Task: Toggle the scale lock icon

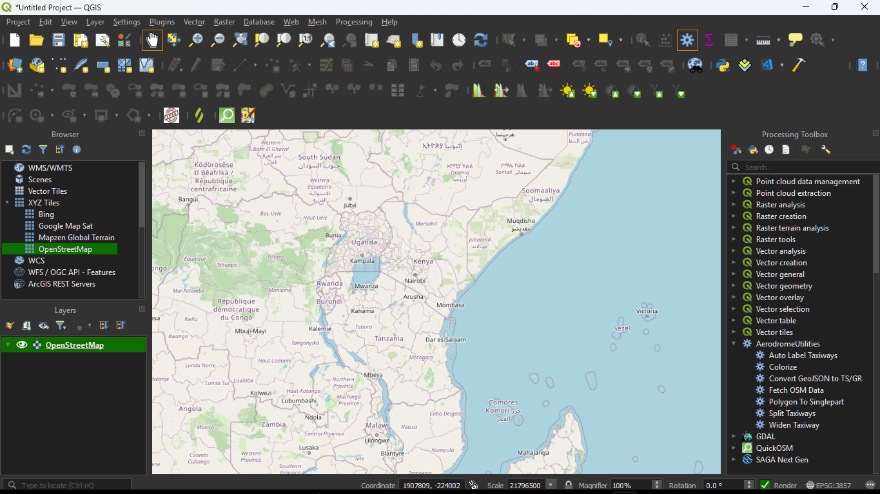Action: tap(568, 485)
